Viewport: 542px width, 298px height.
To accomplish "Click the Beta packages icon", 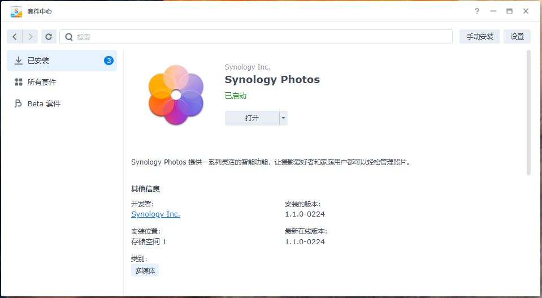I will click(x=18, y=103).
